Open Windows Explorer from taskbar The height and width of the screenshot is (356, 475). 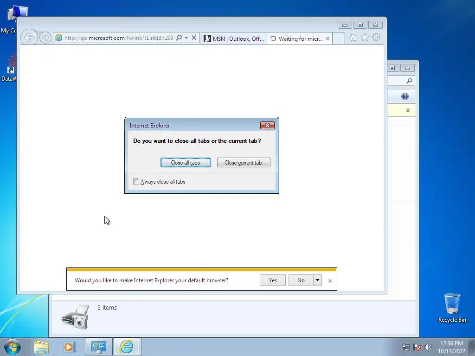pyautogui.click(x=41, y=347)
